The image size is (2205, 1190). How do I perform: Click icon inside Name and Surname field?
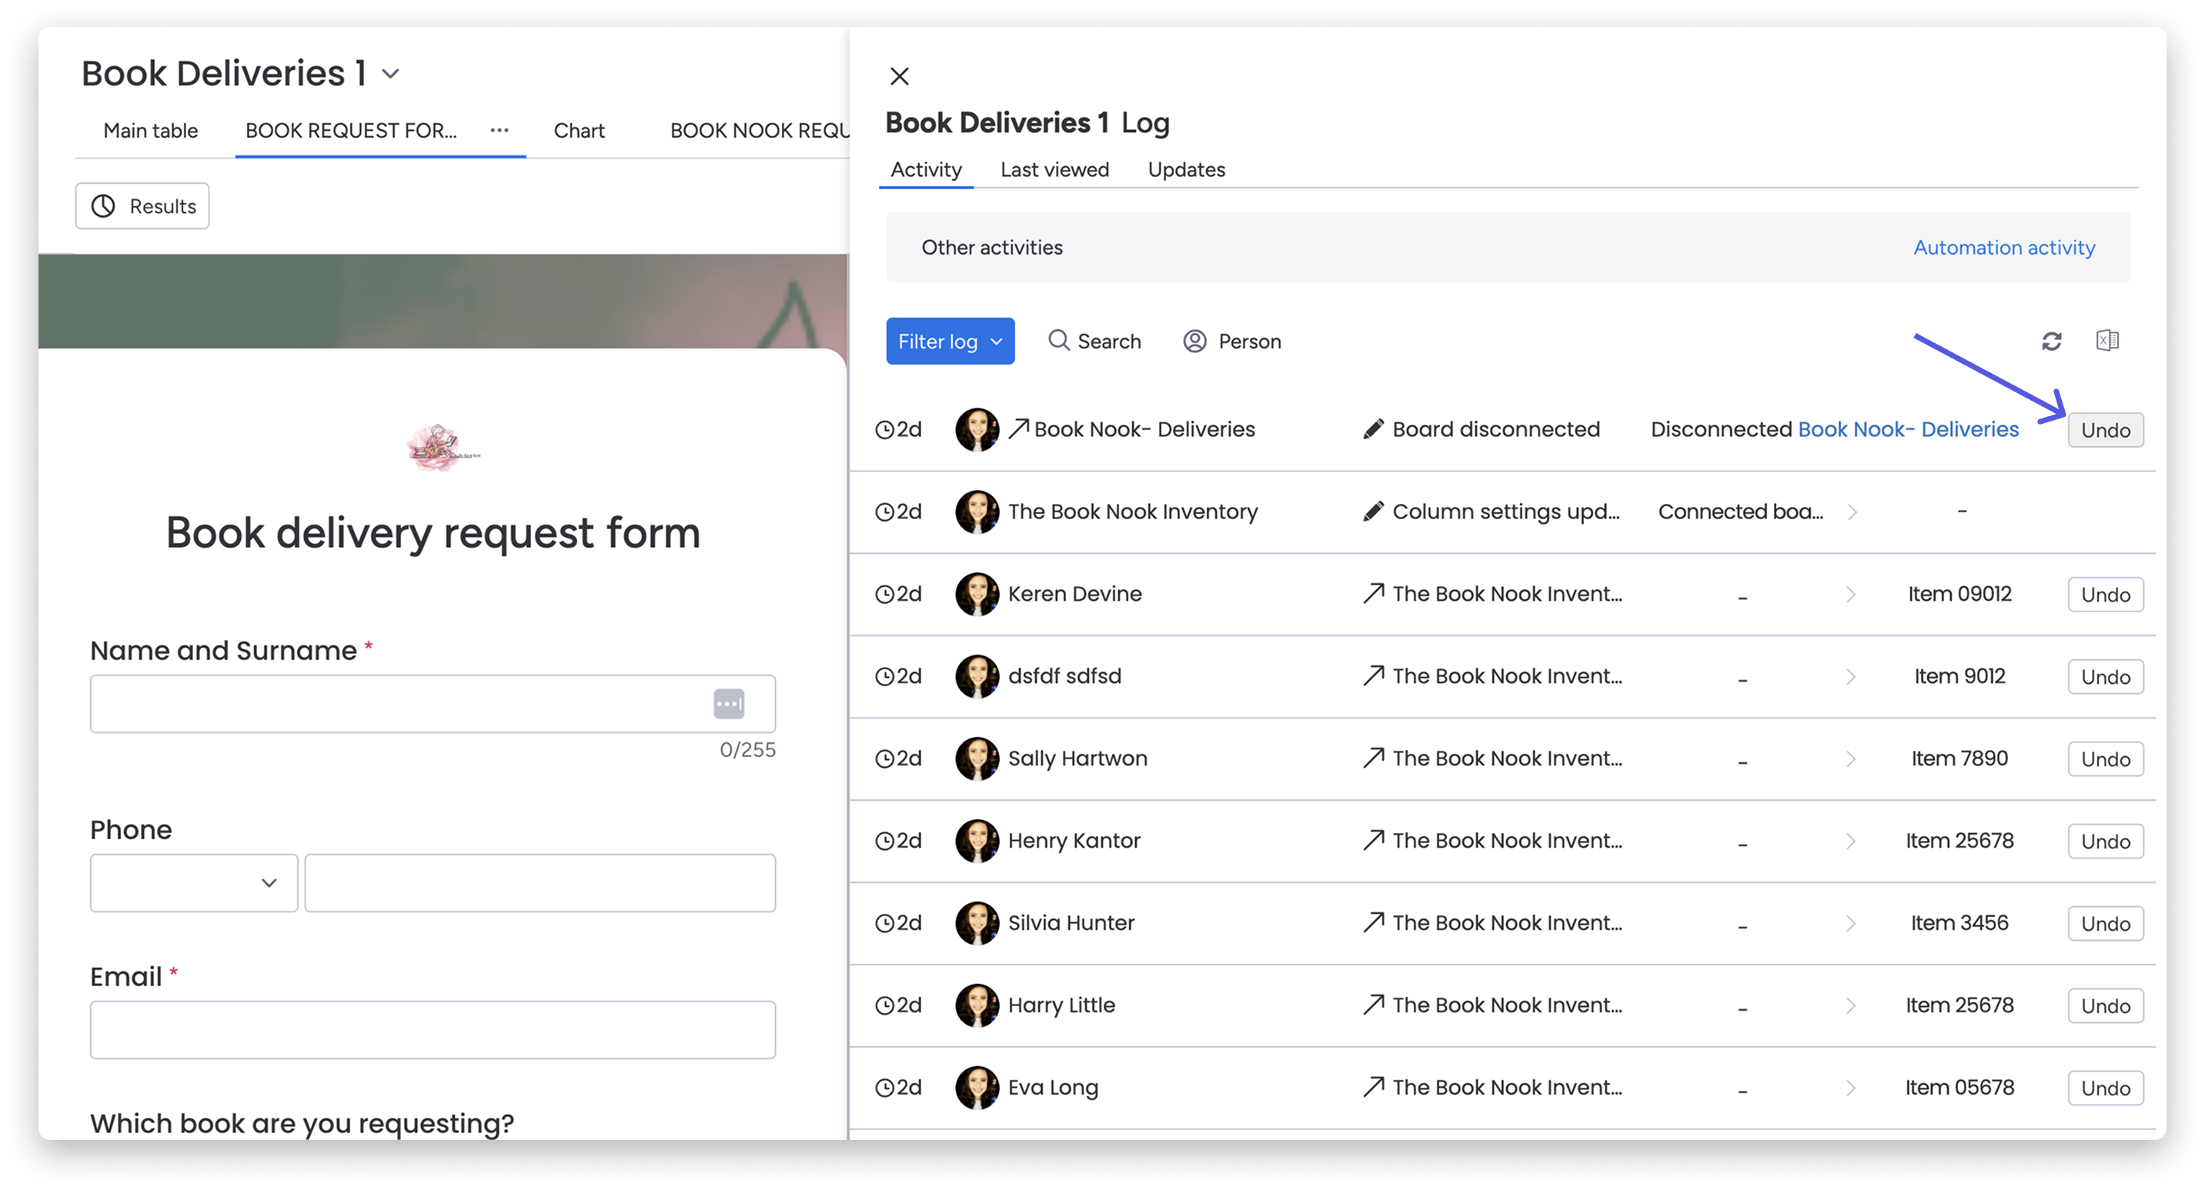tap(728, 703)
